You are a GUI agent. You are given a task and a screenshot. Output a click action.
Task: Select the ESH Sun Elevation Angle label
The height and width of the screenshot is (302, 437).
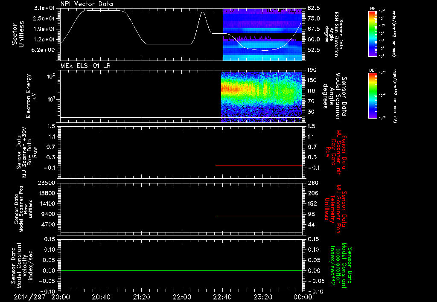[335, 34]
